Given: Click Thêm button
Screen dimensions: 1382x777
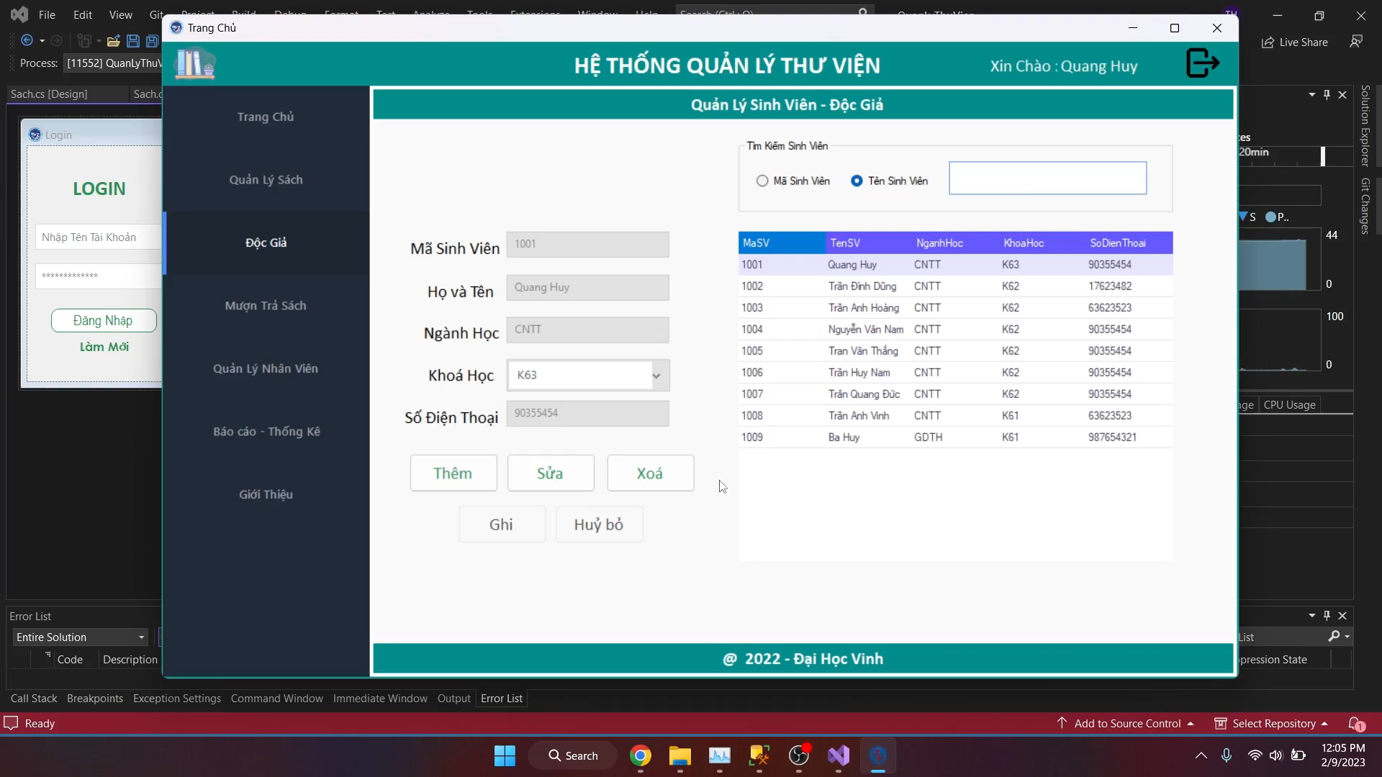Looking at the screenshot, I should pos(453,473).
